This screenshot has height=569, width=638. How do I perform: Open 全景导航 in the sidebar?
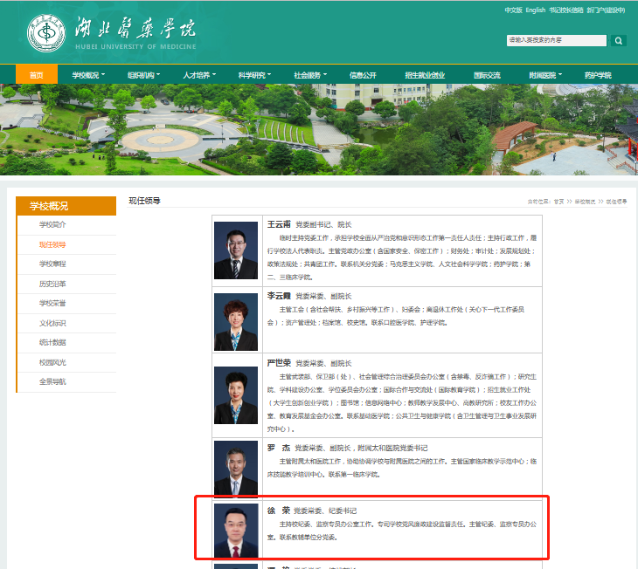(x=52, y=382)
